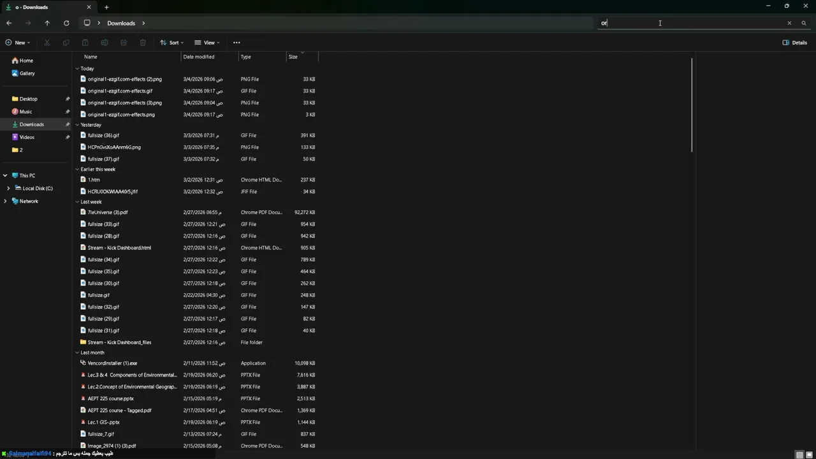Open the See more (three dots) menu
Image resolution: width=816 pixels, height=459 pixels.
[x=237, y=43]
